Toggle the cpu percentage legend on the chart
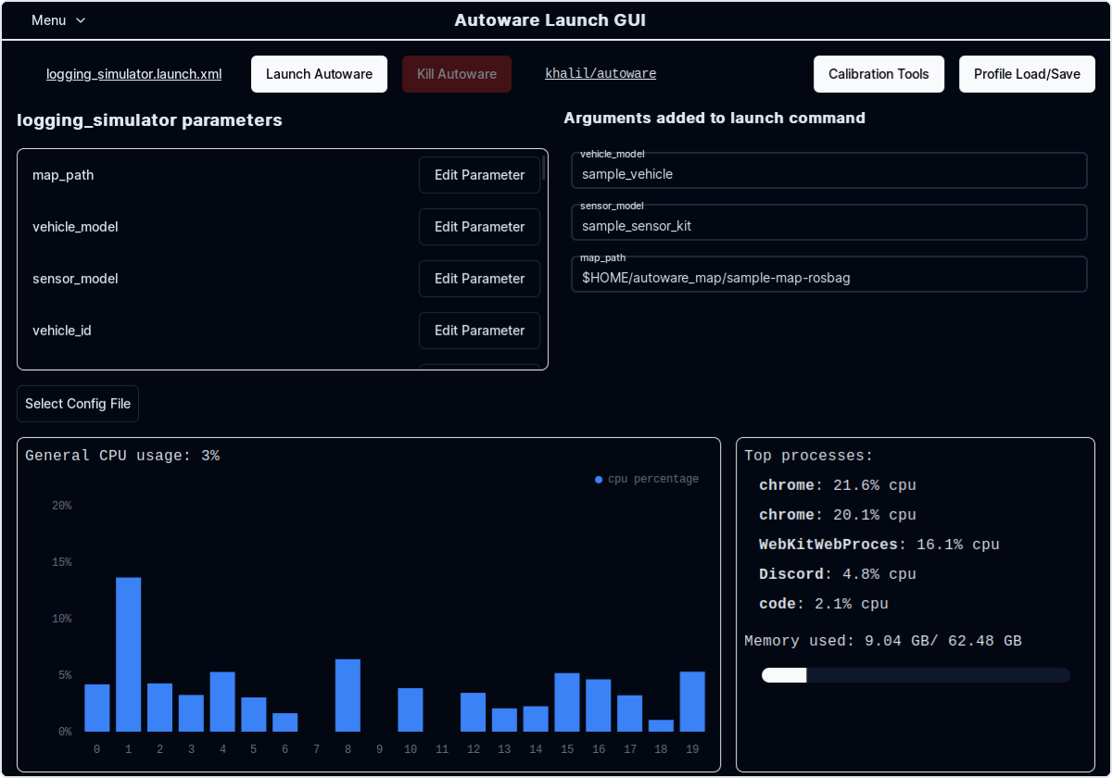The height and width of the screenshot is (778, 1112). [x=646, y=479]
